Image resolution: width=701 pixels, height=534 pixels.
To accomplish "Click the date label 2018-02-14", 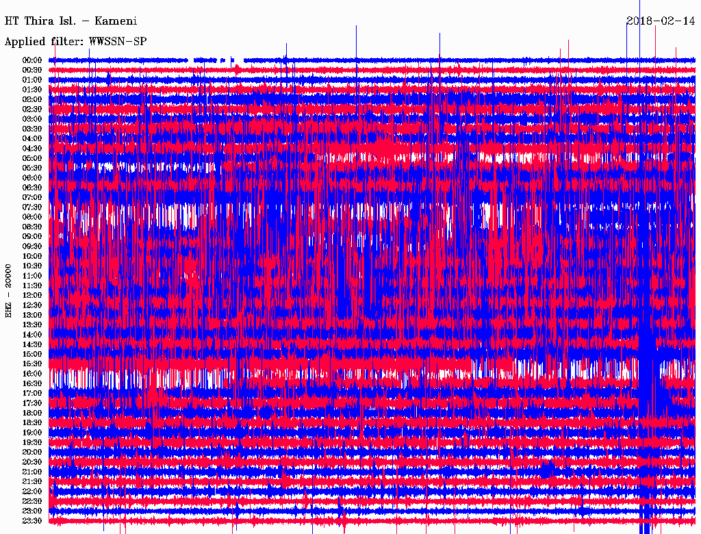I will tap(661, 21).
